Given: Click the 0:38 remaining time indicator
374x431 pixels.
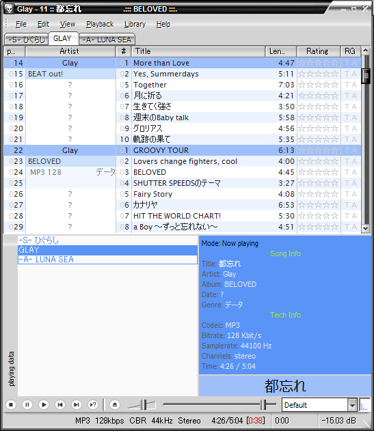Looking at the screenshot, I should tap(256, 421).
